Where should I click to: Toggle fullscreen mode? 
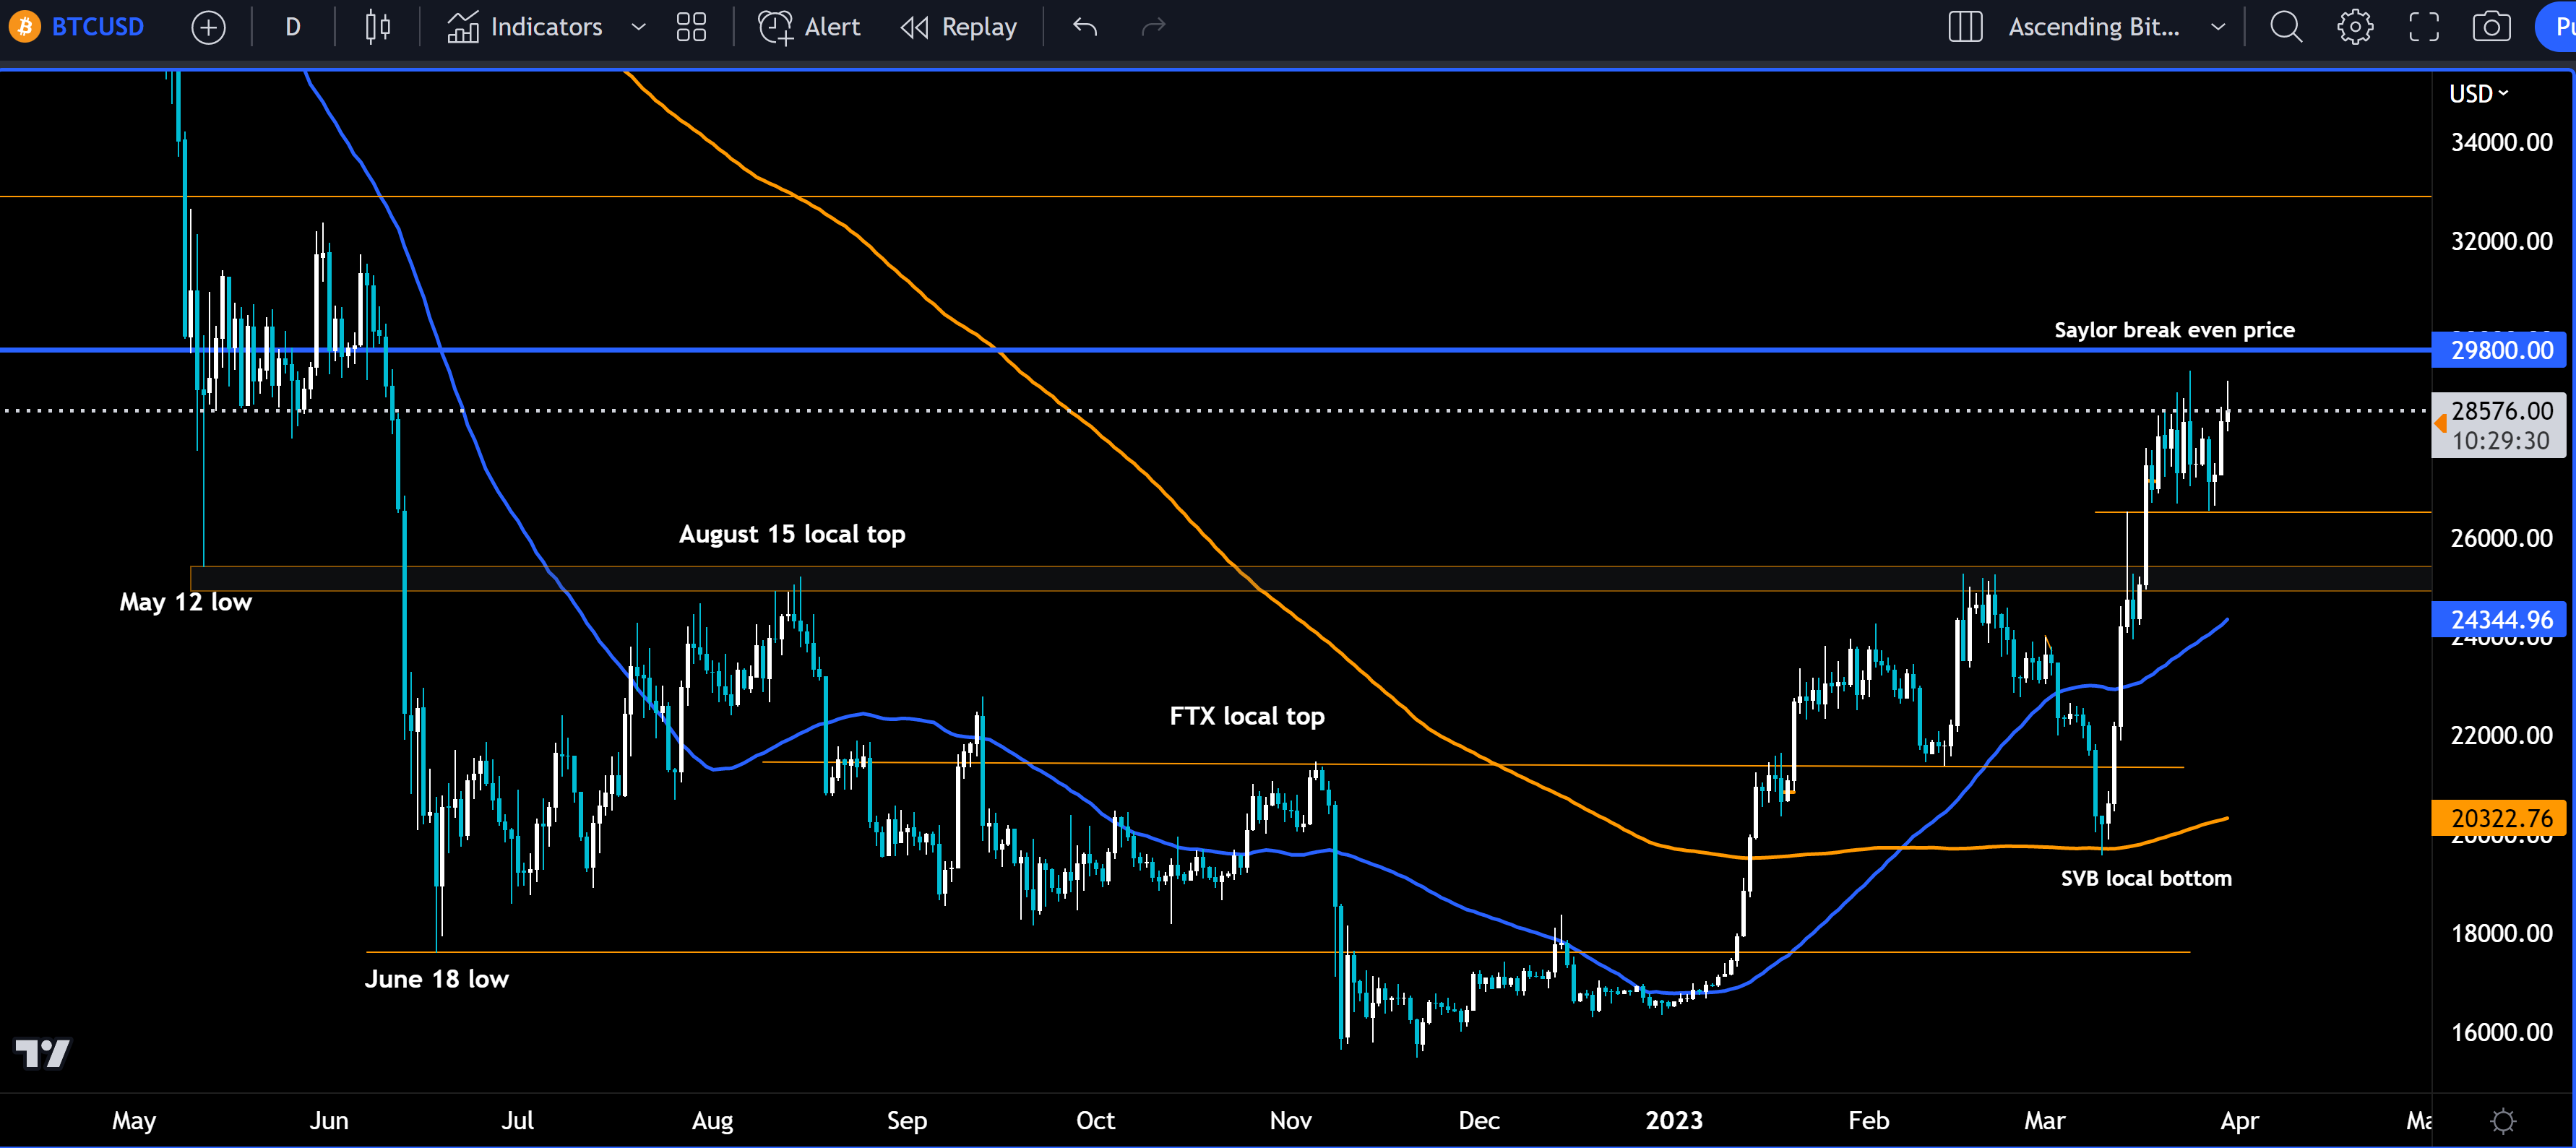[2423, 27]
